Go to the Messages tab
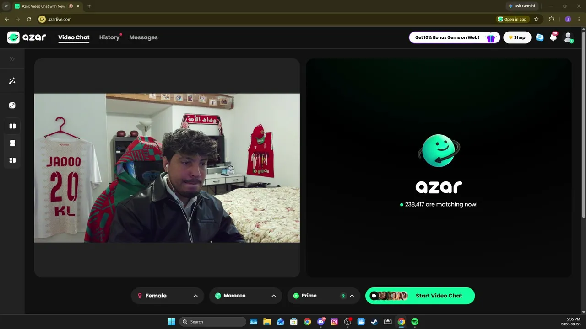Image resolution: width=586 pixels, height=329 pixels. coord(143,37)
